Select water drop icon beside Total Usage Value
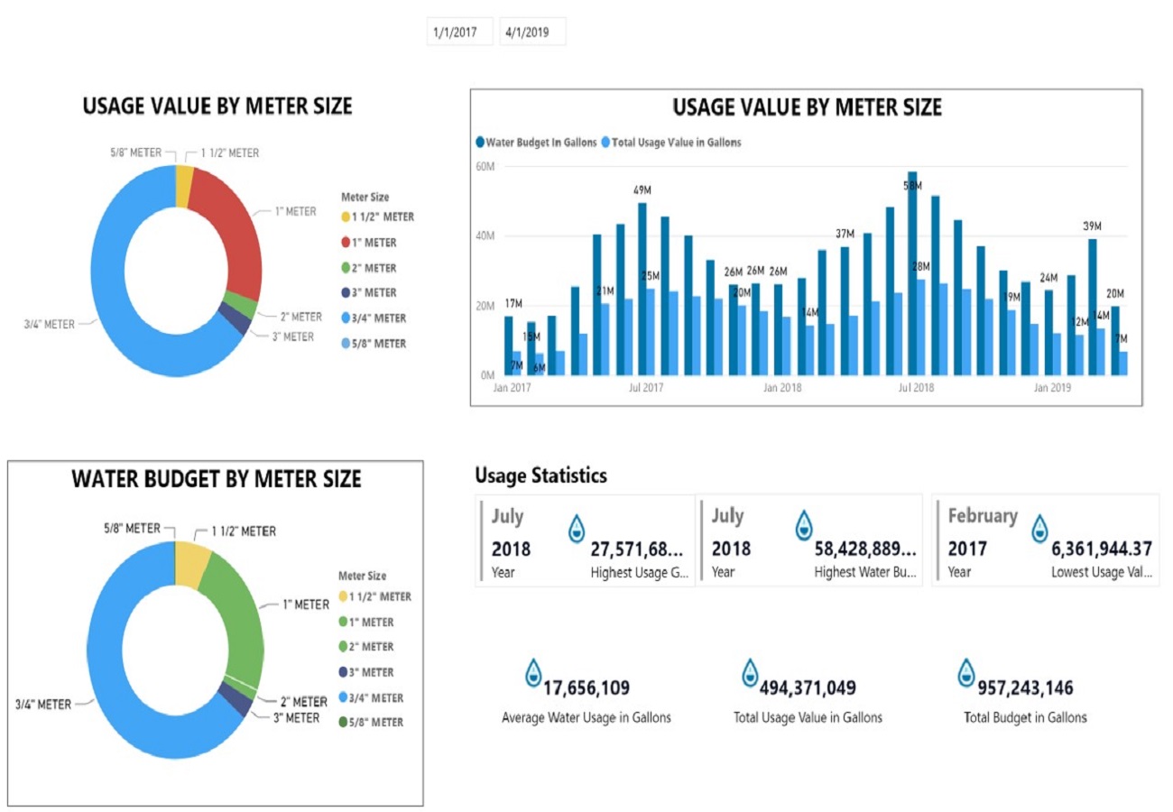The image size is (1173, 812). [750, 673]
